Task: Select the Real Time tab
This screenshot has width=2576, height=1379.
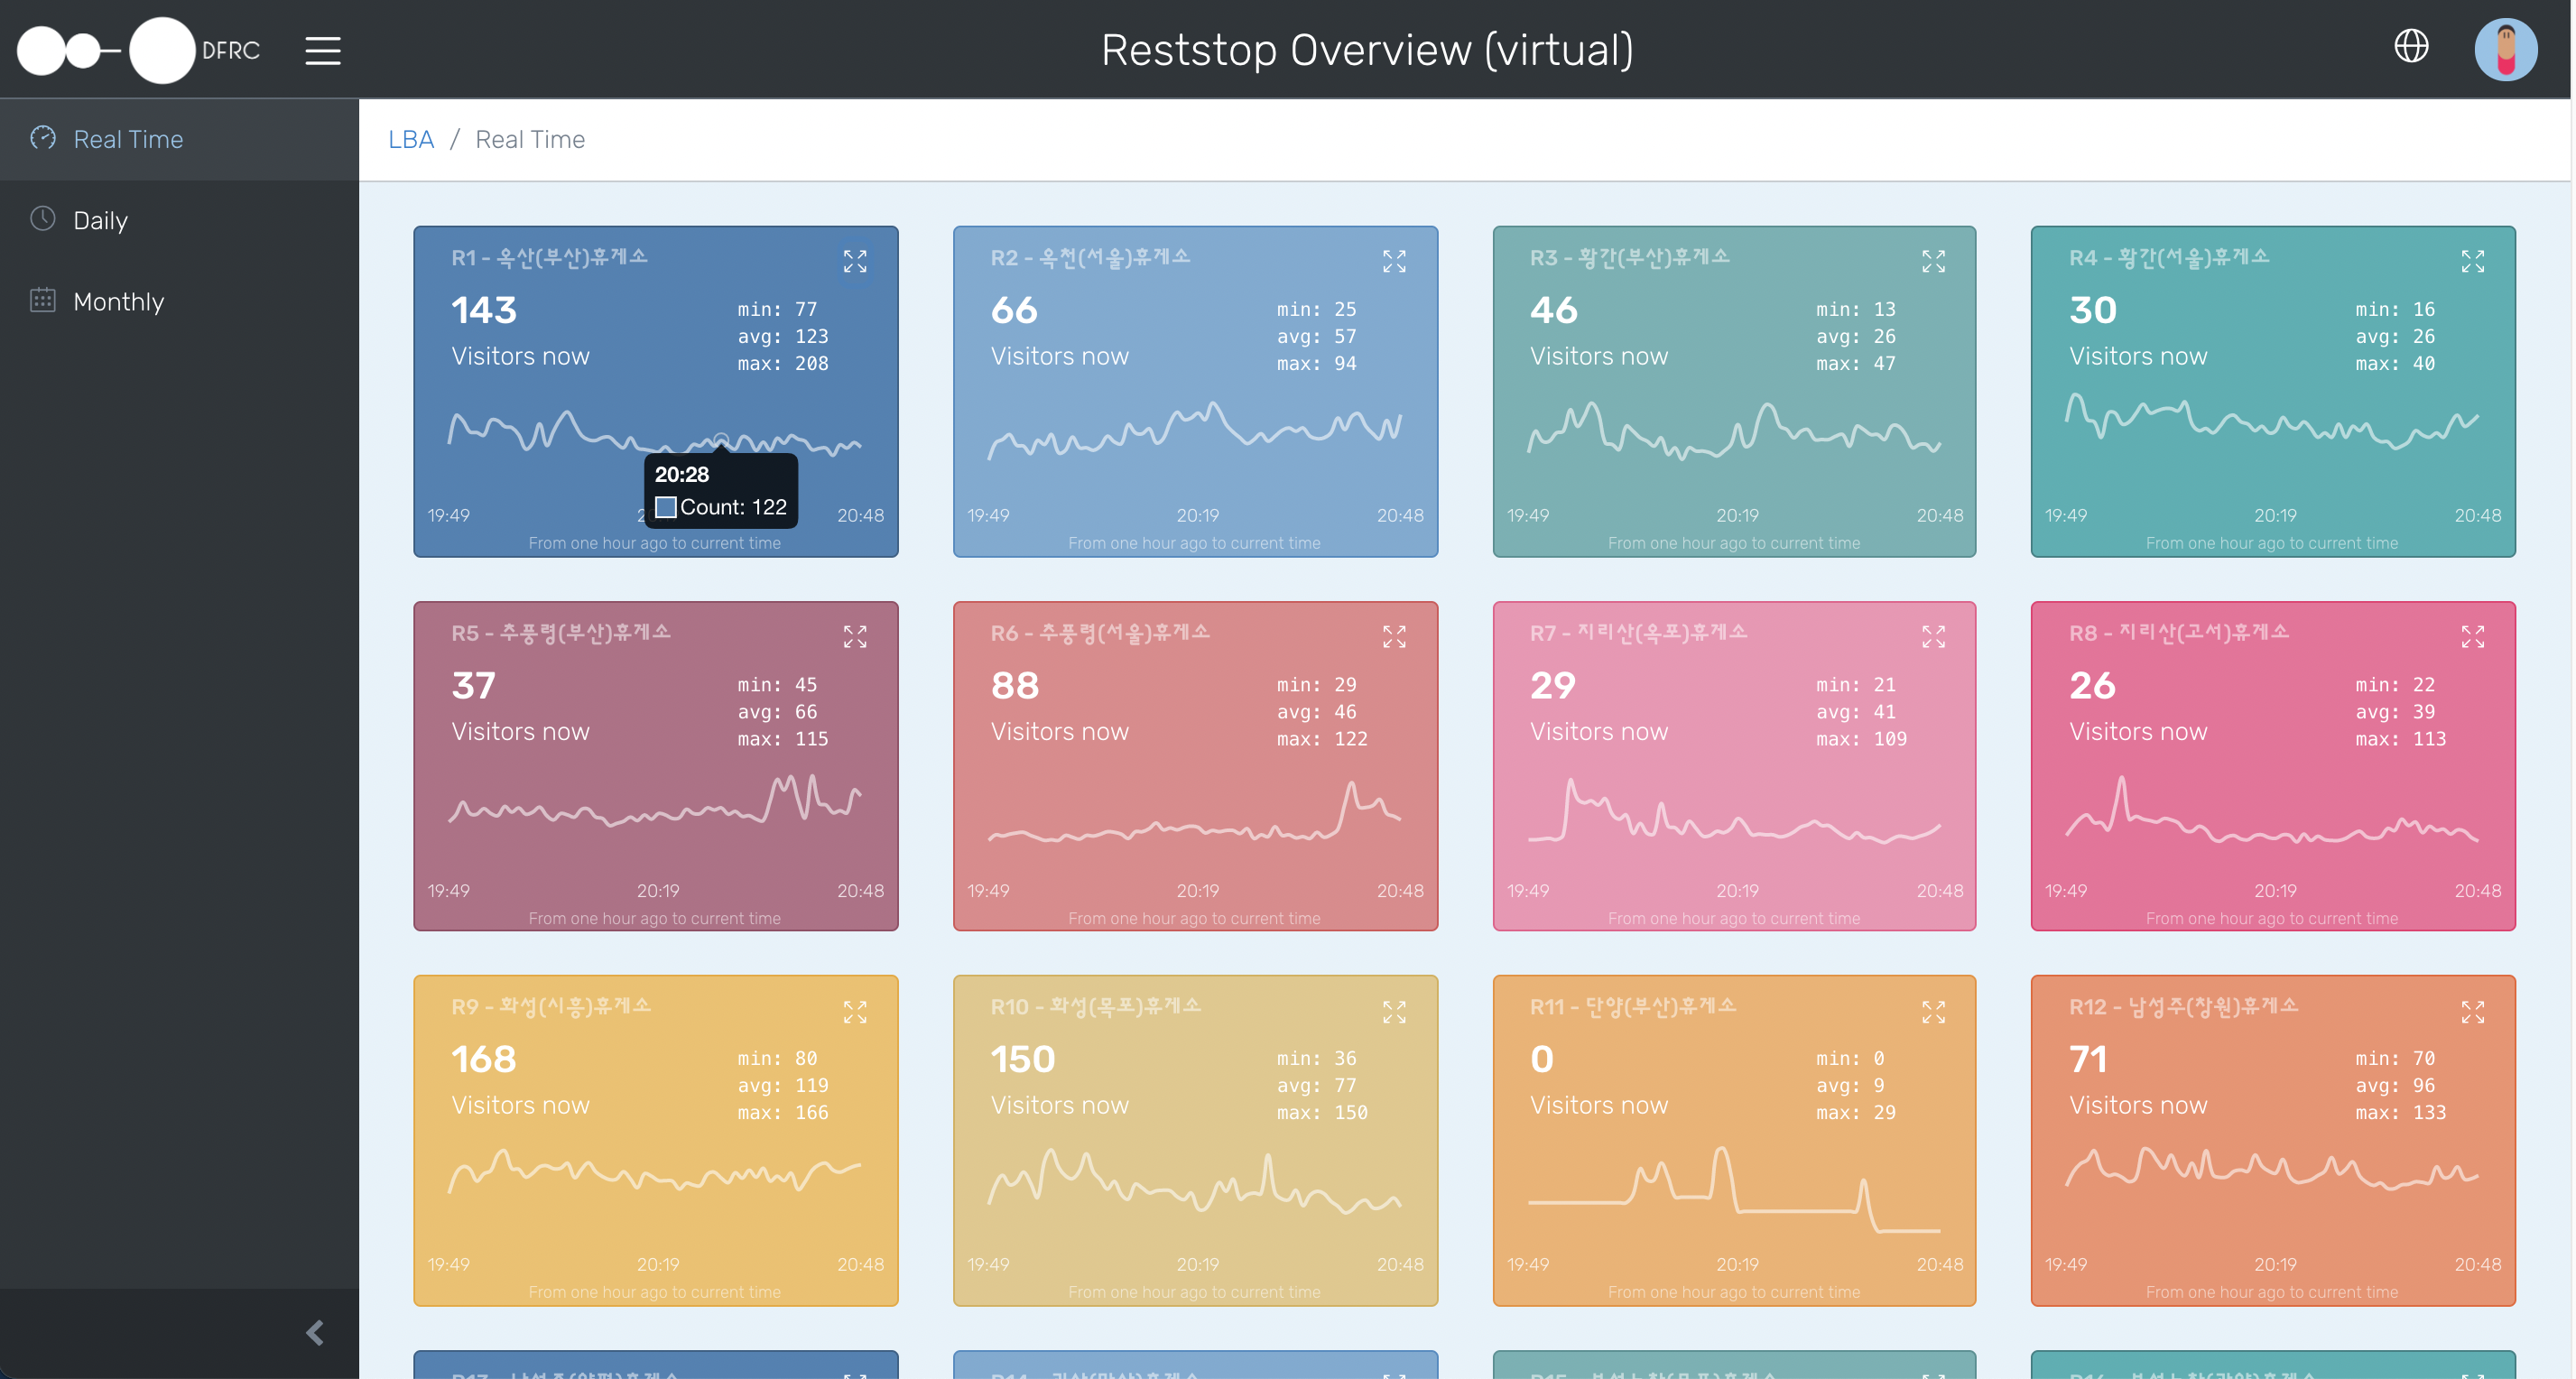Action: [128, 136]
